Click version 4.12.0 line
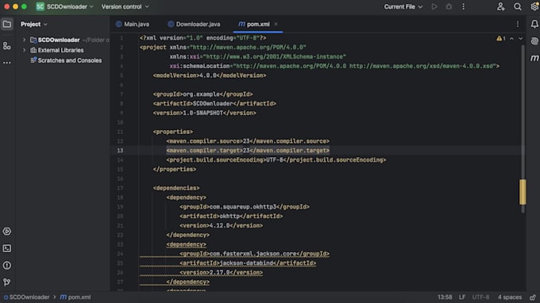Image resolution: width=540 pixels, height=303 pixels. 221,225
